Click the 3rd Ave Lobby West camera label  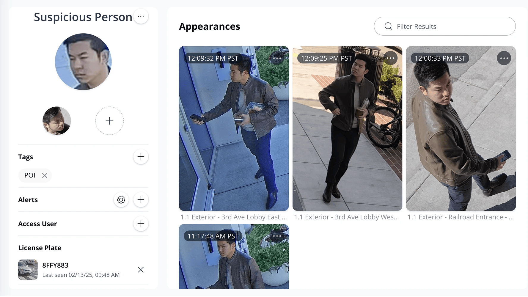pos(346,217)
